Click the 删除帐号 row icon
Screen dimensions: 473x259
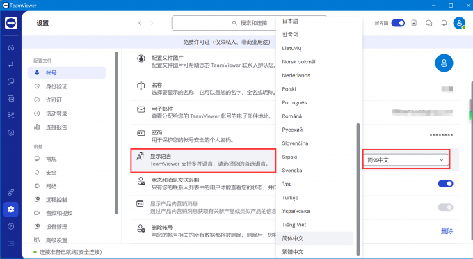point(141,228)
